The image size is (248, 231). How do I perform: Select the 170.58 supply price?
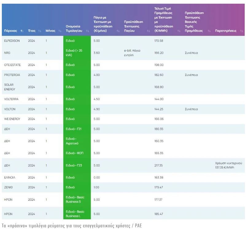(159, 41)
